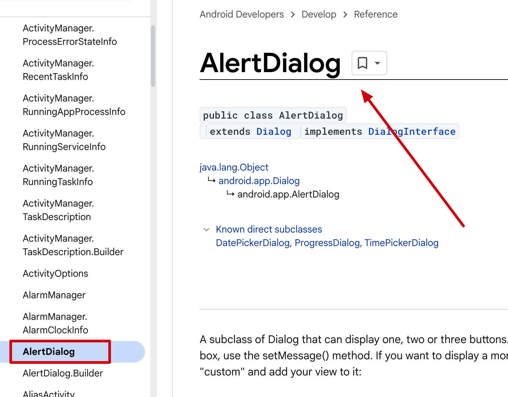Open android.app.Dialog in the class hierarchy
This screenshot has height=397, width=508.
click(x=259, y=181)
